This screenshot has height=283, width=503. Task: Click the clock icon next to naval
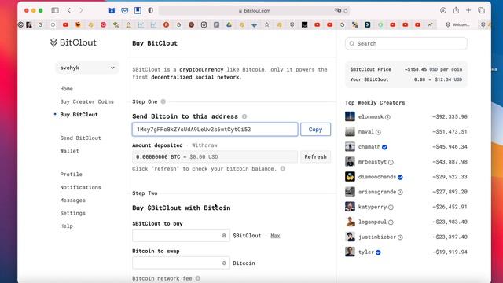[x=378, y=132]
